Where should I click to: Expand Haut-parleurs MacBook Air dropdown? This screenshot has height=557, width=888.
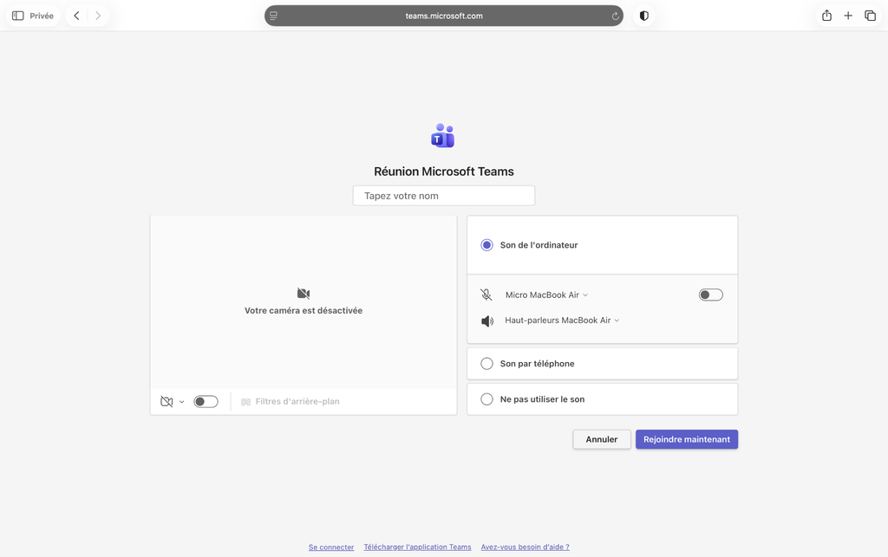[562, 321]
